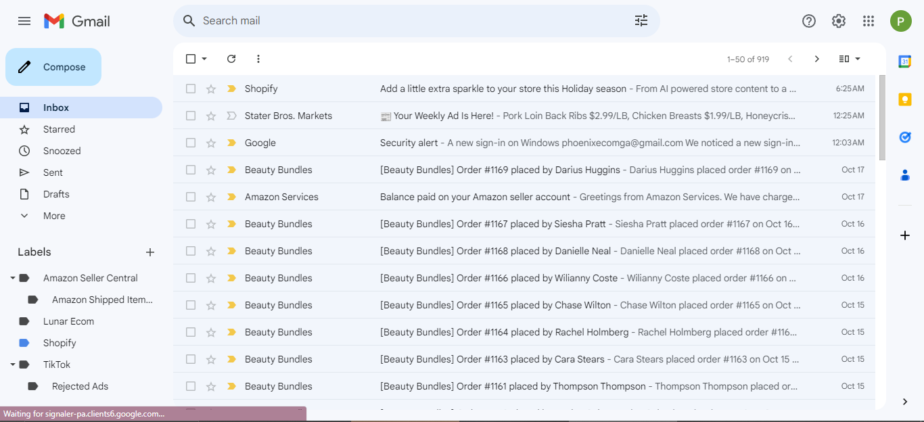Check the Order #1166 Wilianny Coste email
Screen dimensions: 924x422
coord(191,278)
